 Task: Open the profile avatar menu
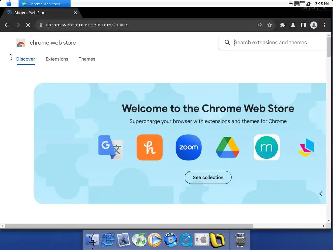(314, 25)
